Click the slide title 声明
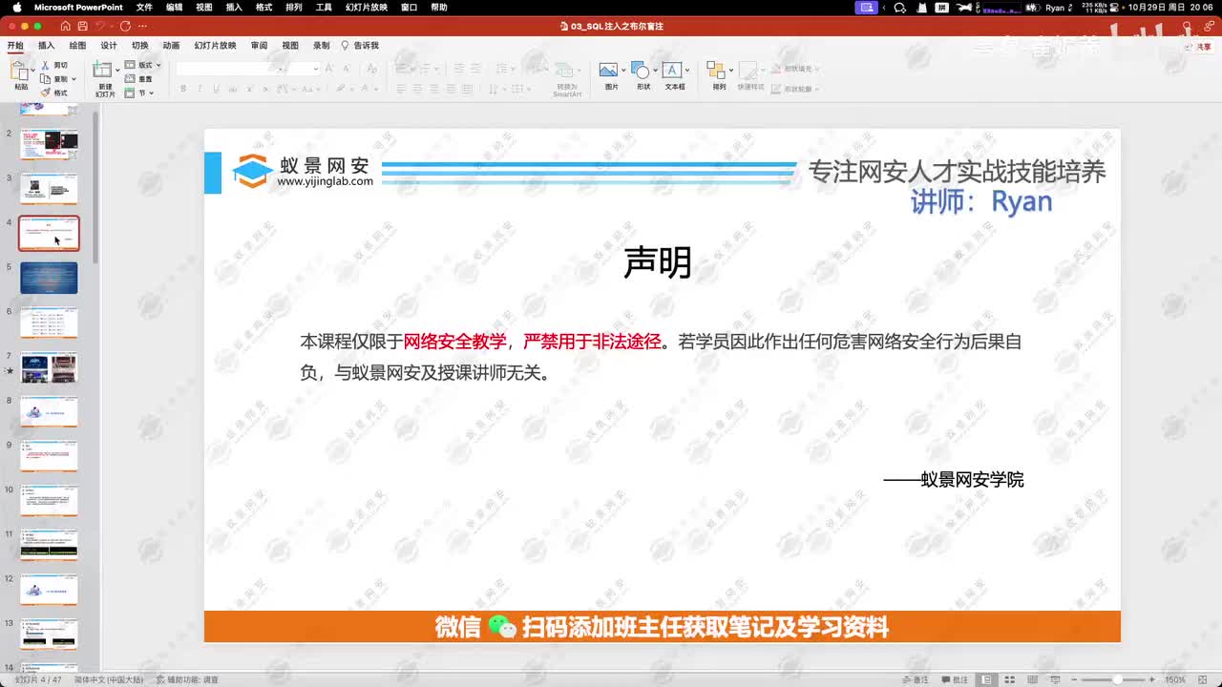 [x=657, y=263]
